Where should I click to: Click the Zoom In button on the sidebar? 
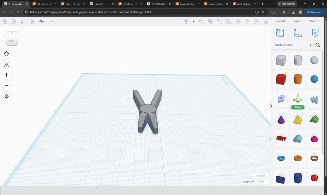(6, 75)
